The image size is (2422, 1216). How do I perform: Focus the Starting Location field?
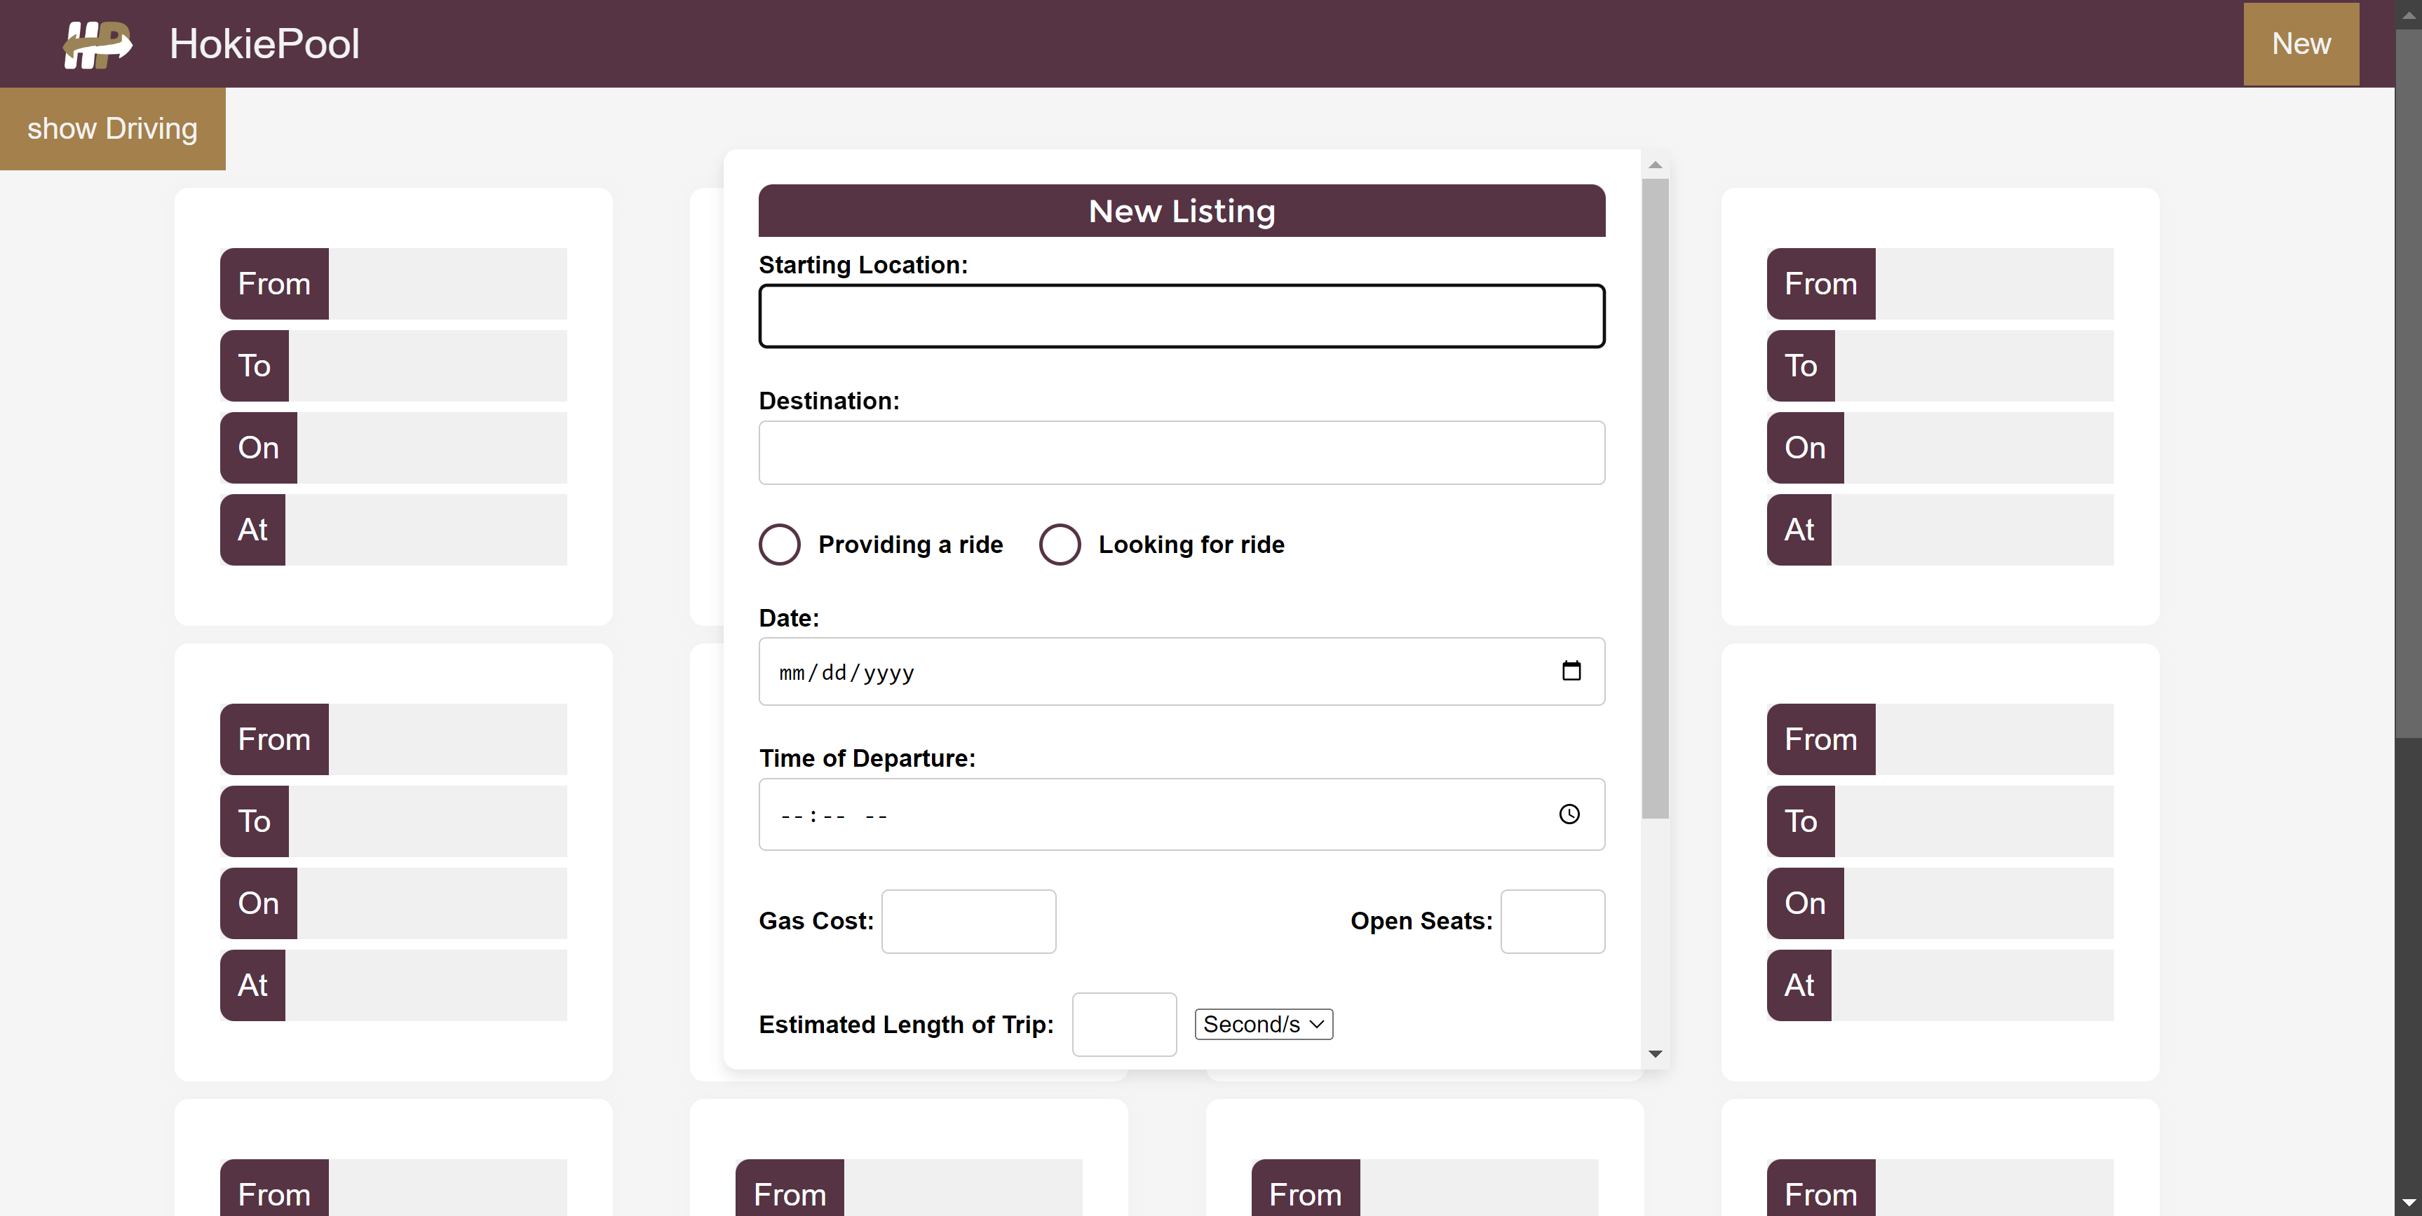point(1181,317)
